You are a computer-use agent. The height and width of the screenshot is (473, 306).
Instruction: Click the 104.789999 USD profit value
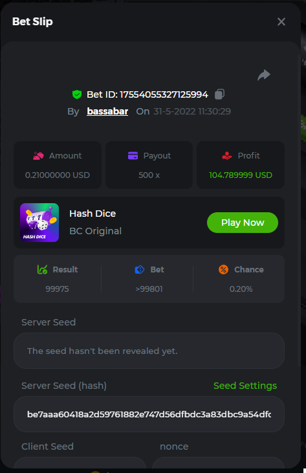click(x=241, y=175)
